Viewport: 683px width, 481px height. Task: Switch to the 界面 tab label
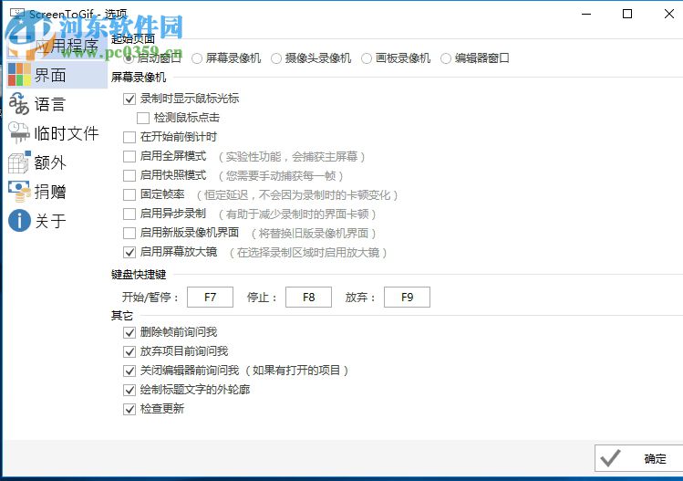click(50, 75)
